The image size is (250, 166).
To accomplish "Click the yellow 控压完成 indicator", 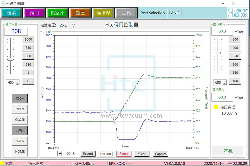I will tap(216, 107).
